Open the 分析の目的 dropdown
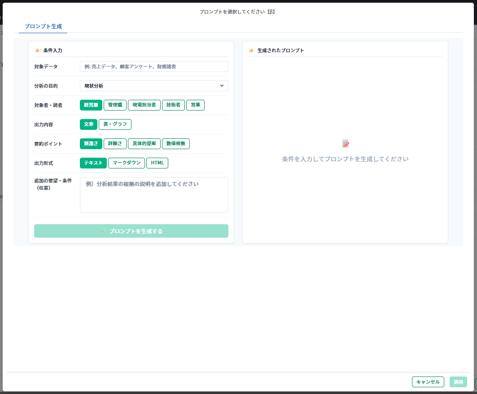Image resolution: width=477 pixels, height=394 pixels. click(154, 86)
